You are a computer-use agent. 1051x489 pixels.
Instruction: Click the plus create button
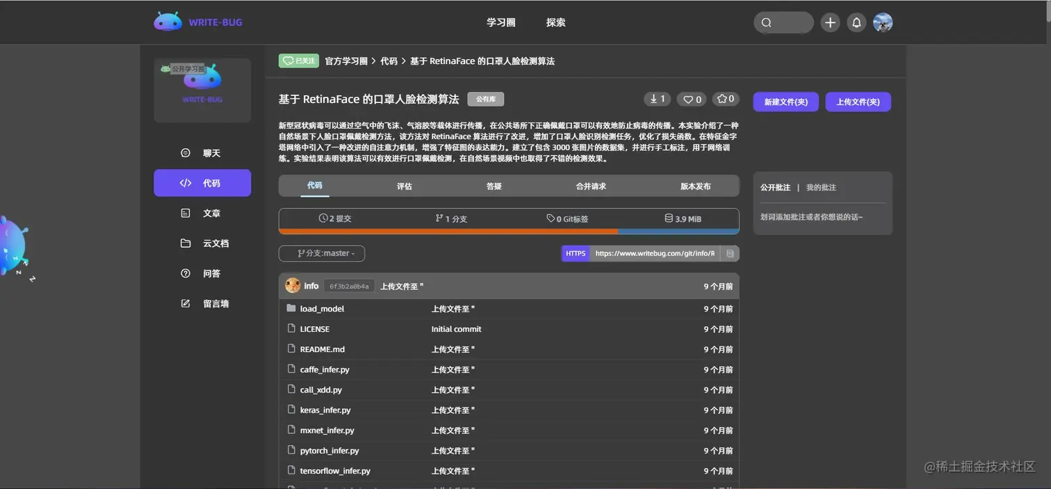(830, 22)
